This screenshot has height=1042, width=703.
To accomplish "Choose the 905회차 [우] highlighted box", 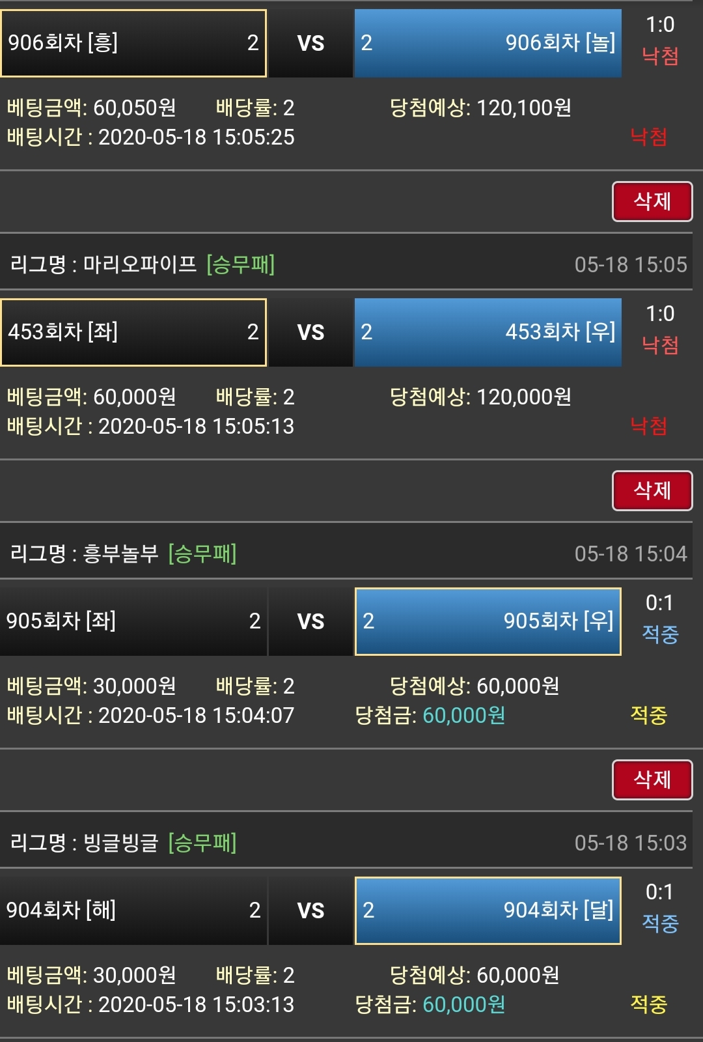I will coord(488,621).
